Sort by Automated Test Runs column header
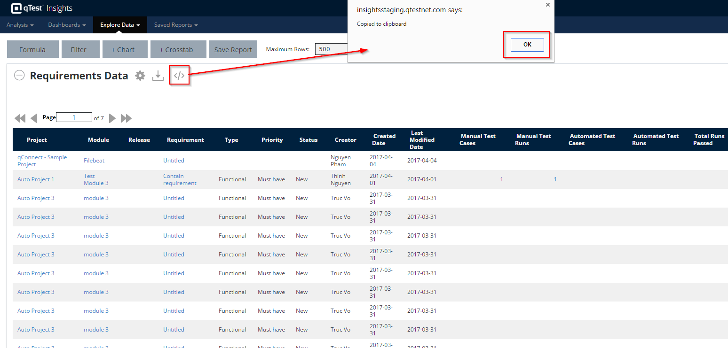This screenshot has width=728, height=348. 656,140
